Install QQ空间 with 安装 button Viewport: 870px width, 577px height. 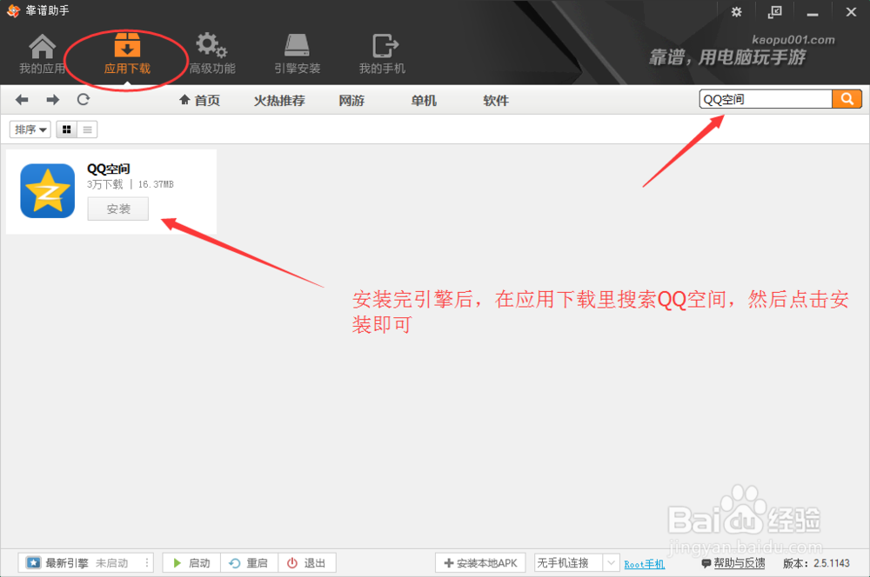118,209
